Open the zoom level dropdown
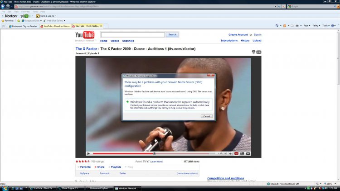The width and height of the screenshot is (340, 191). tap(335, 184)
